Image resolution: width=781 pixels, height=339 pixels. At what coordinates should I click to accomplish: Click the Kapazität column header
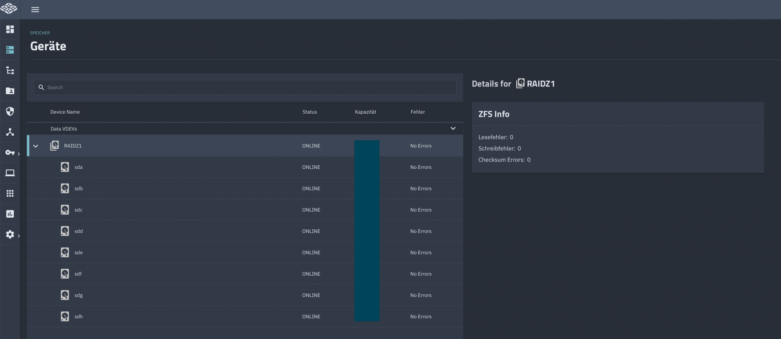point(365,112)
